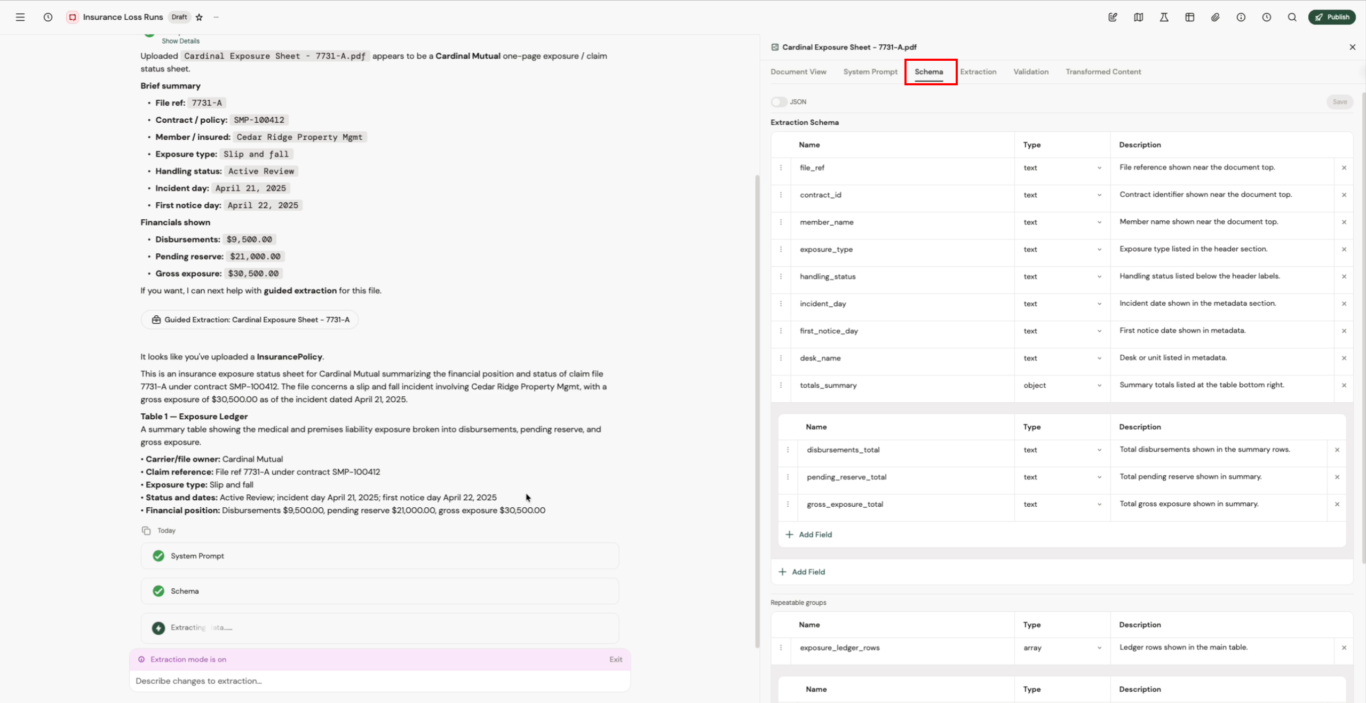Change the object type of totals_summary
The height and width of the screenshot is (703, 1366).
coord(1062,385)
